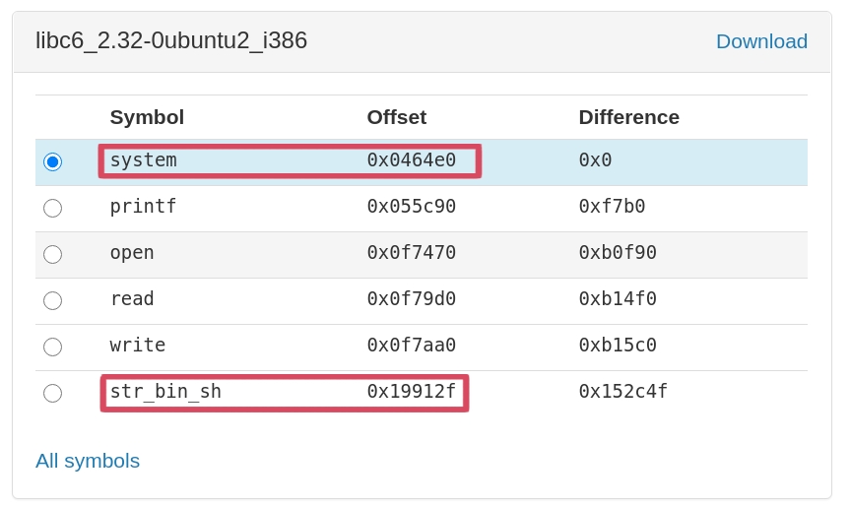Click the str_bin_sh symbol name

click(x=165, y=391)
